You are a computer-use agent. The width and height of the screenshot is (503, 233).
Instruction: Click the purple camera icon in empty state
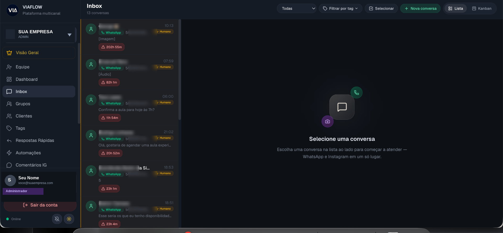coord(327,121)
